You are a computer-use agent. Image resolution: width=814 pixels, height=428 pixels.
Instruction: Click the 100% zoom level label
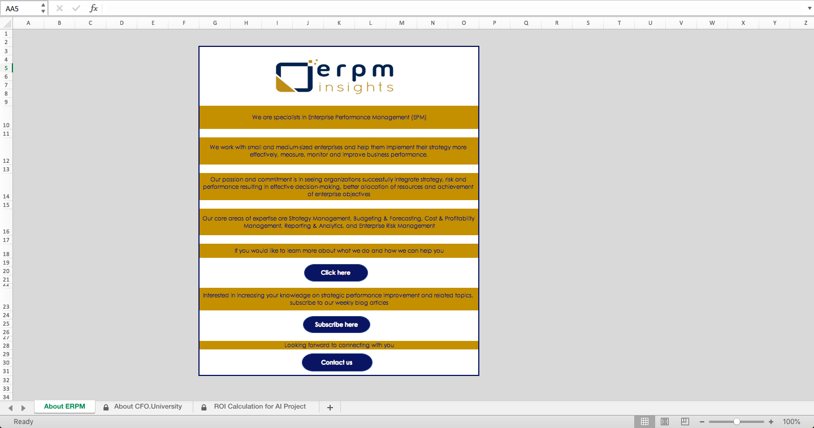[791, 422]
